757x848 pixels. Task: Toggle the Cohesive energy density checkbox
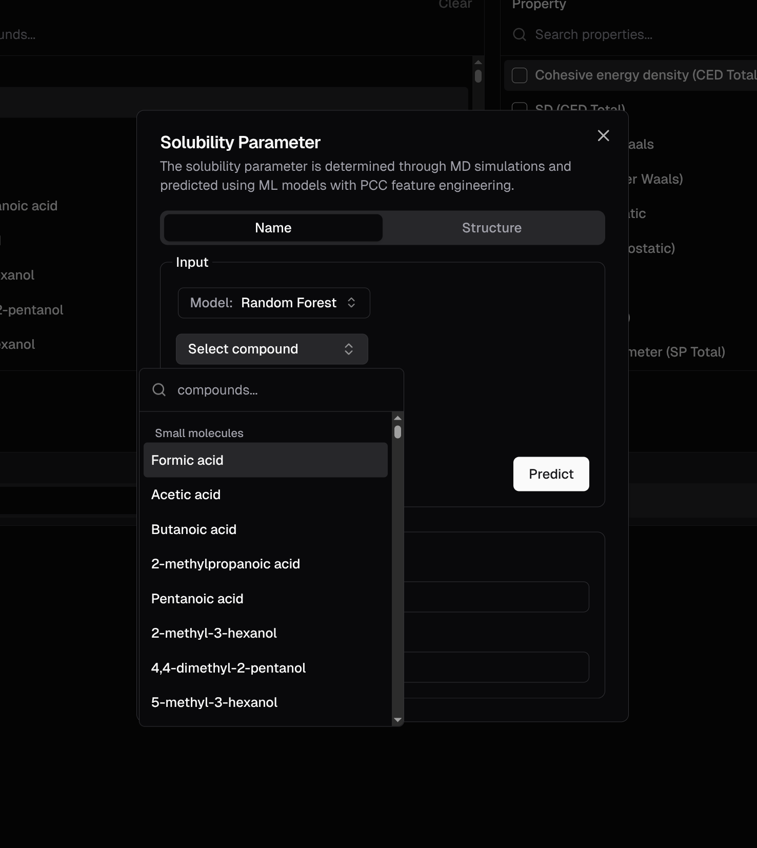[520, 75]
